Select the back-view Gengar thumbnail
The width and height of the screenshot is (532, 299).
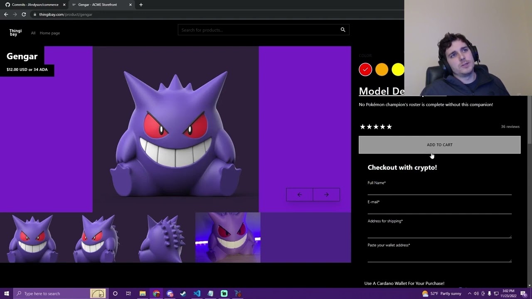pos(163,238)
